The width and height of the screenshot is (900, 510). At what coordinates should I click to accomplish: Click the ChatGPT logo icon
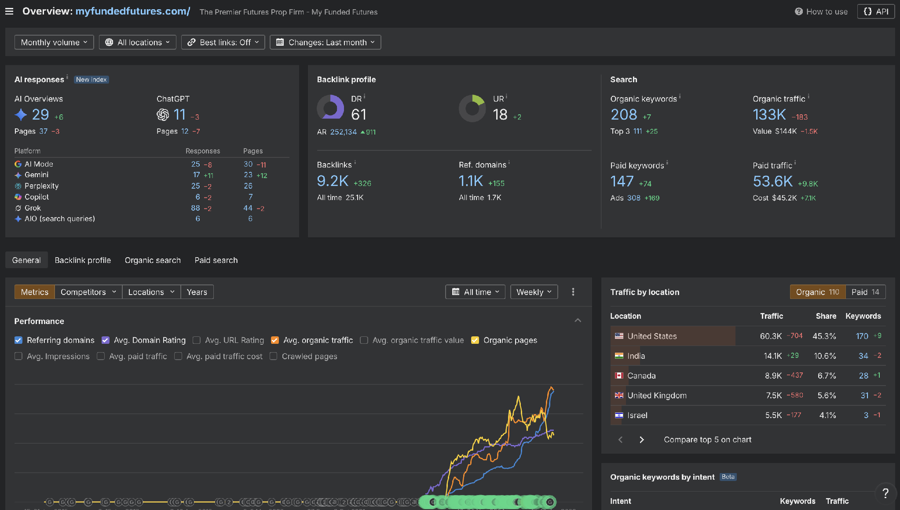pyautogui.click(x=163, y=115)
